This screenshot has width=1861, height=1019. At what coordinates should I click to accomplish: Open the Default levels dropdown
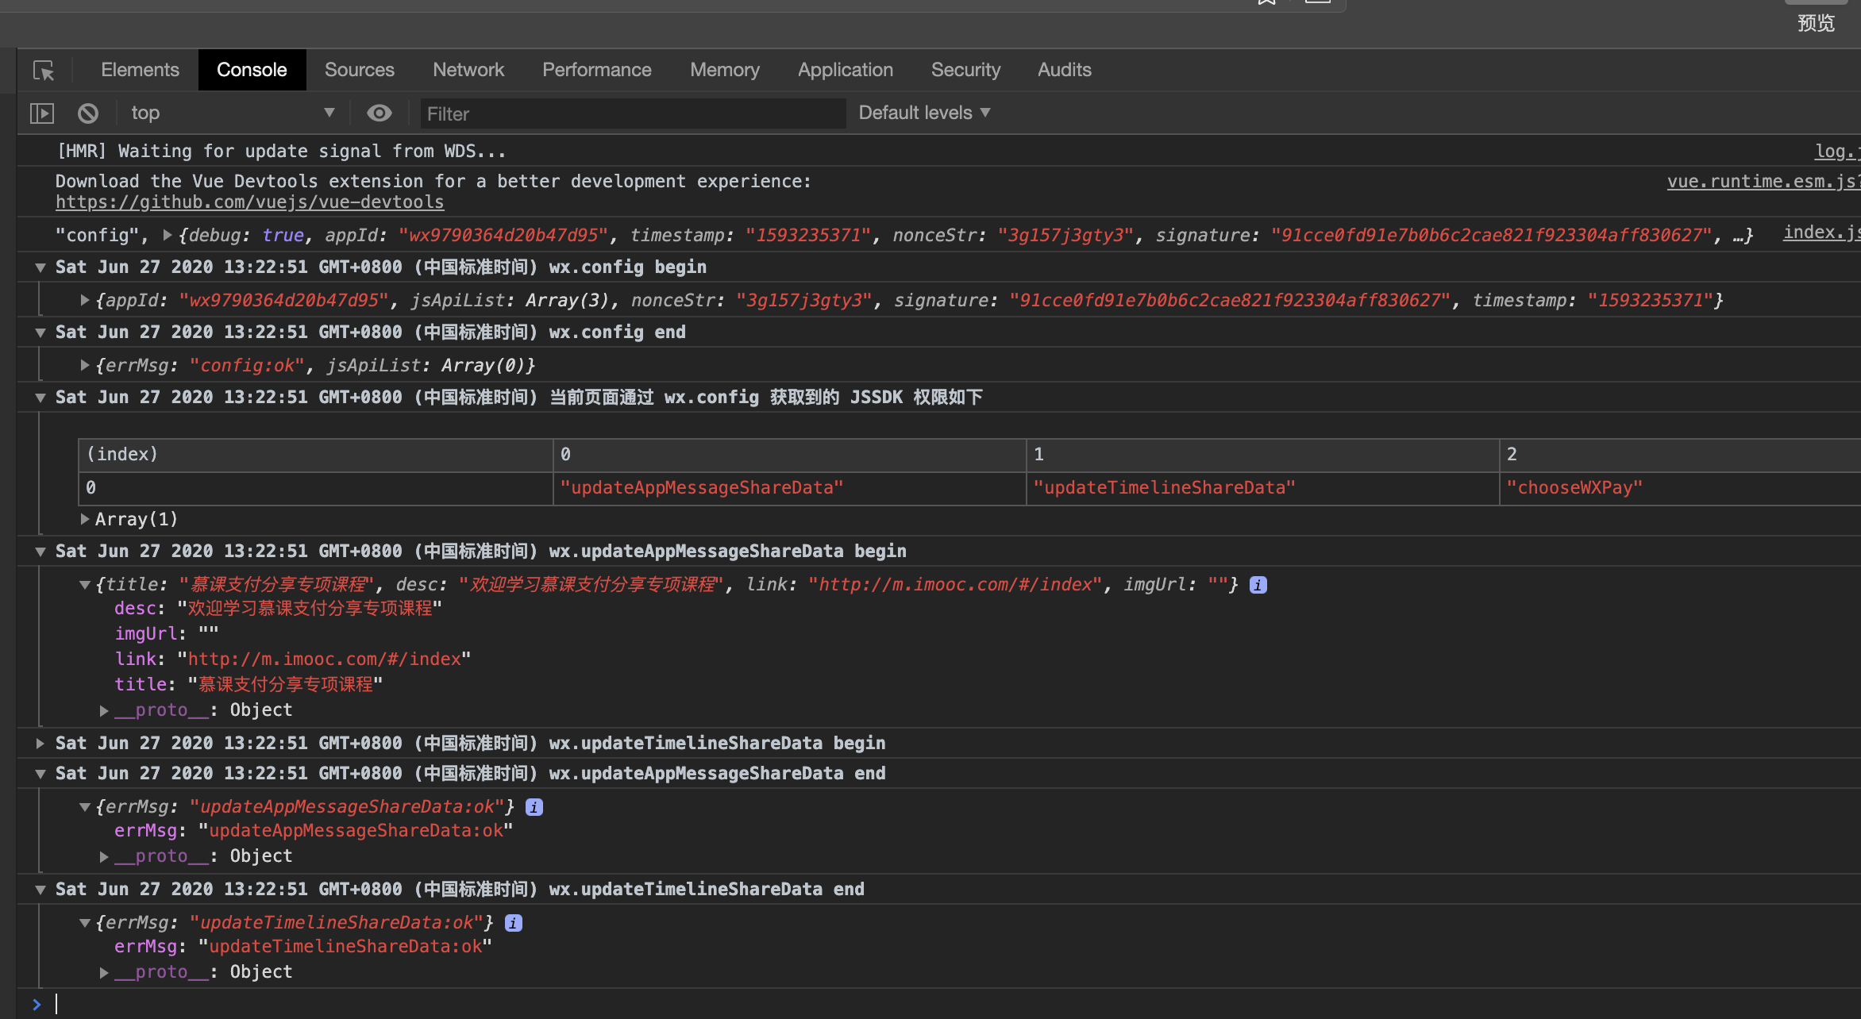[924, 113]
